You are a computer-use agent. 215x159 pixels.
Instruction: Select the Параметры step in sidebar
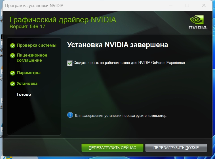point(29,73)
